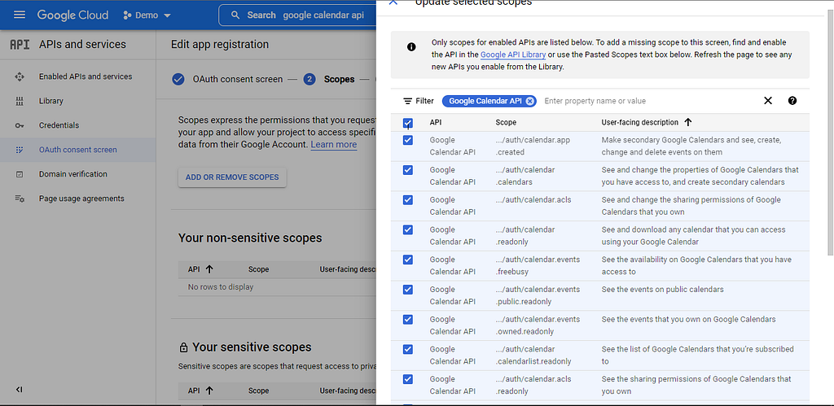Collapse the sidebar with the arrow icon
Viewport: 834px width, 406px height.
[20, 390]
